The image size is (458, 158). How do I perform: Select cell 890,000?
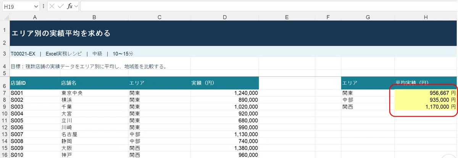coord(224,100)
